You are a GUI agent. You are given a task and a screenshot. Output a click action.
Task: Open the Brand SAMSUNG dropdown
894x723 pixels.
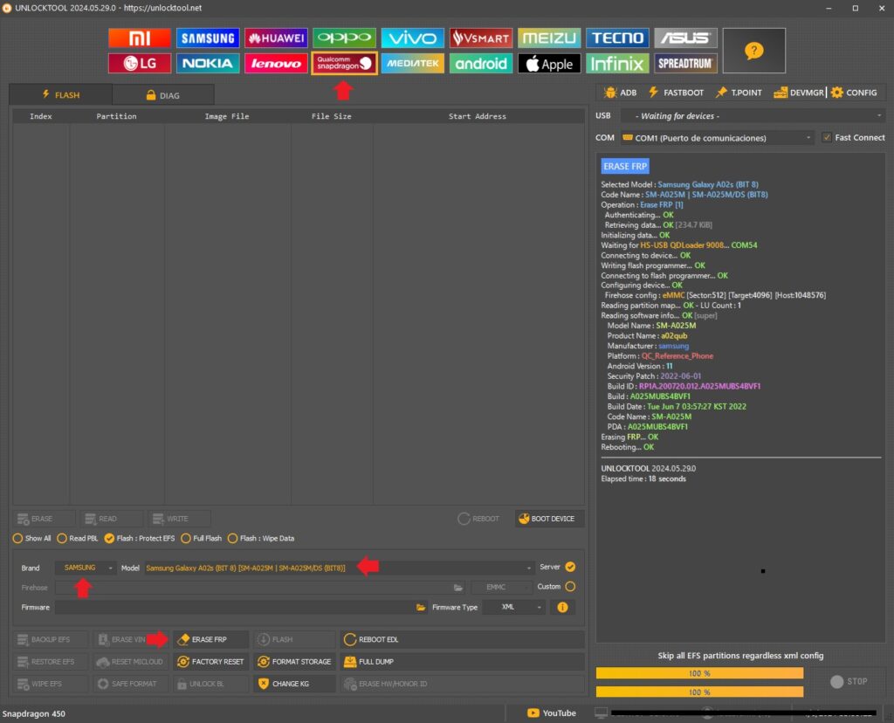(86, 568)
